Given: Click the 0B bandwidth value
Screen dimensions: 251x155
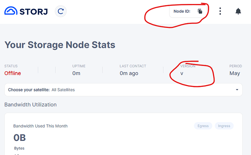Looking at the screenshot, I should click(x=20, y=138).
